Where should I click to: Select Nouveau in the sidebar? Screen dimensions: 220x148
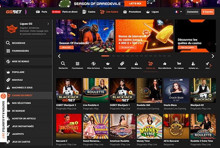click(x=28, y=80)
